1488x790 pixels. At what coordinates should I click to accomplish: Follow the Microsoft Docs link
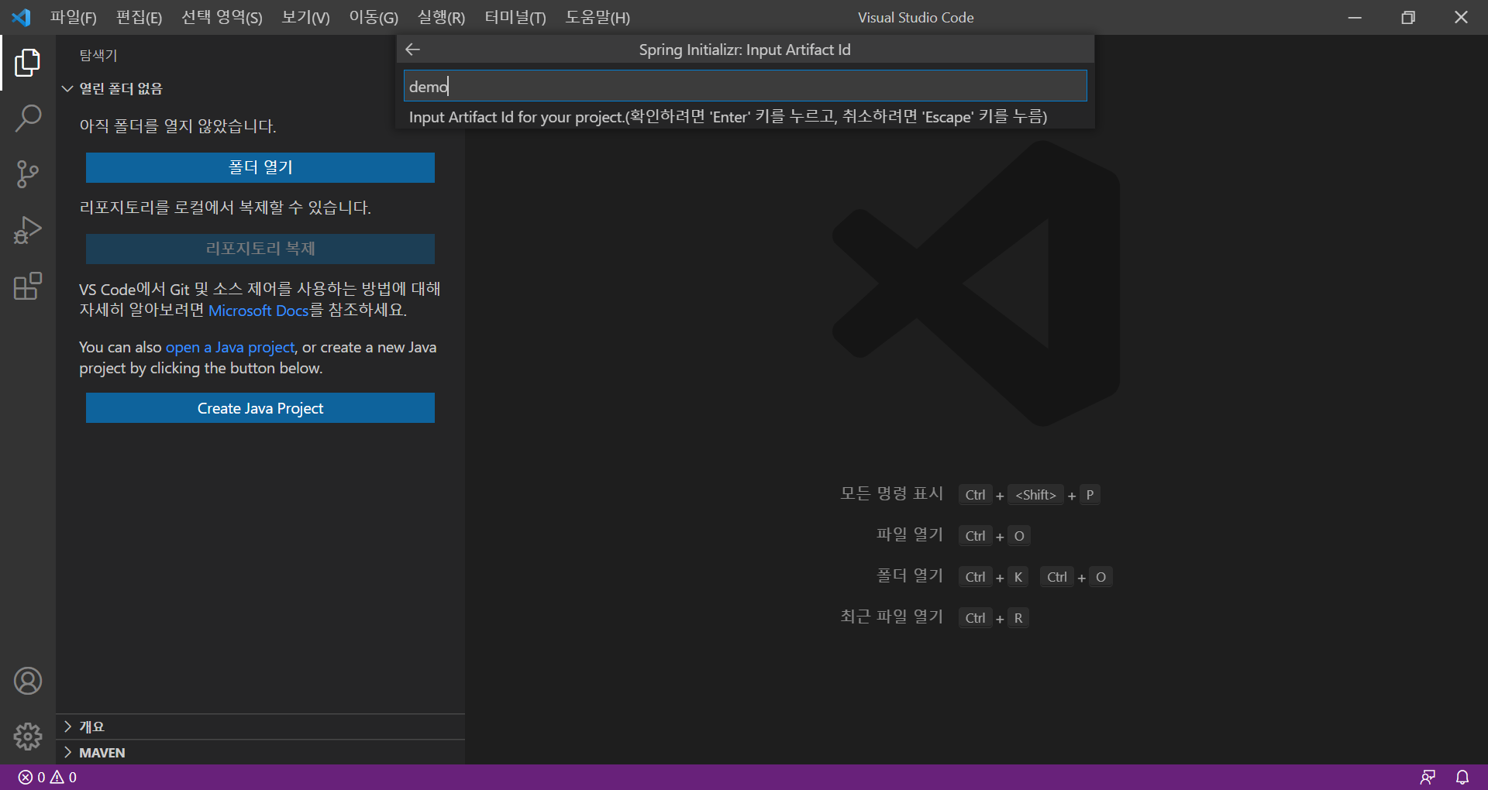(258, 311)
